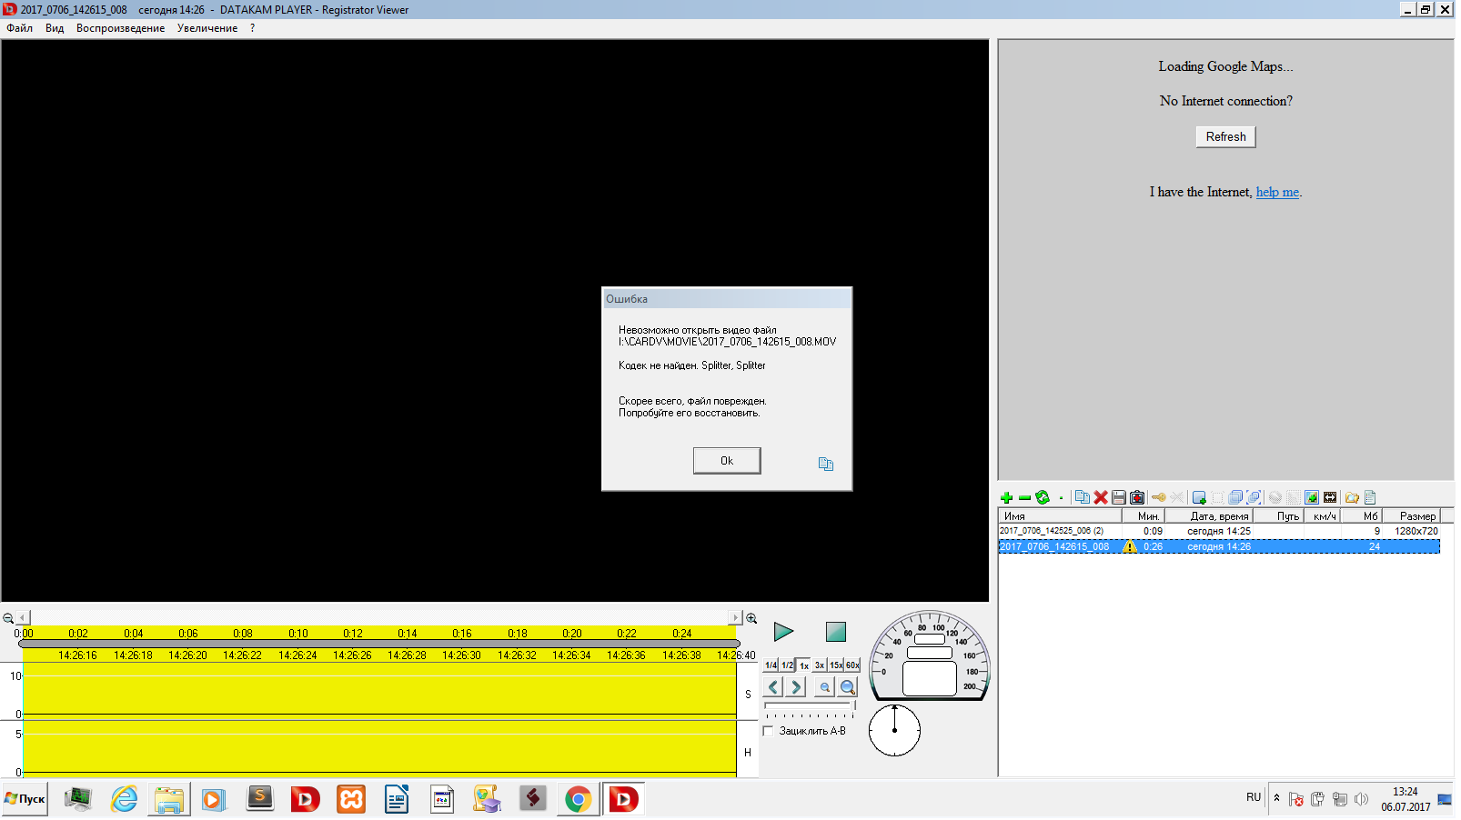Click the open folder icon in the file toolbar
Image resolution: width=1461 pixels, height=820 pixels.
(1352, 497)
